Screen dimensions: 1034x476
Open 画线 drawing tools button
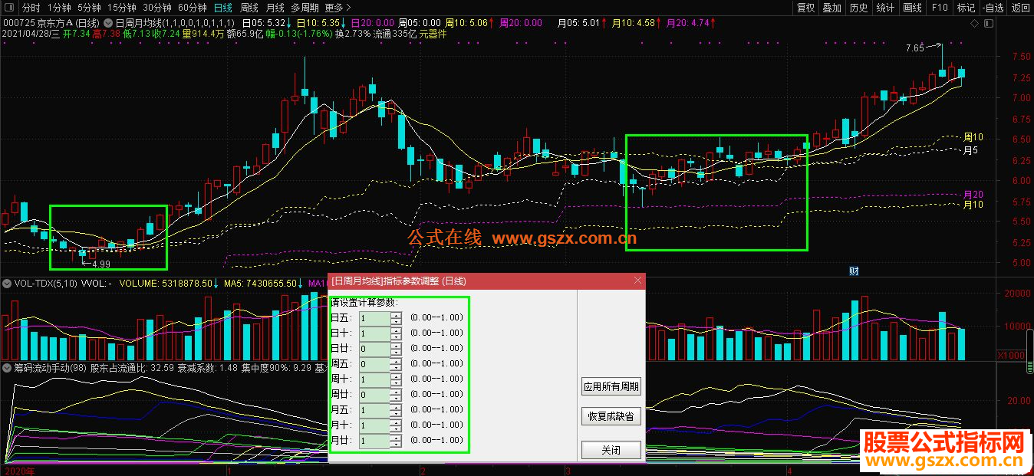(912, 8)
